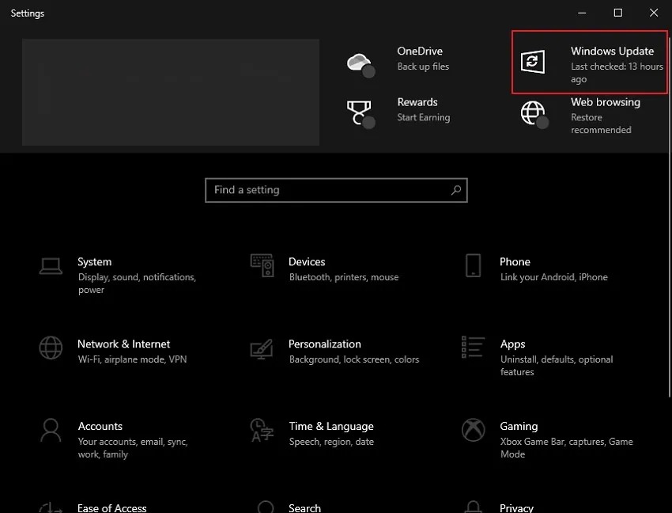Screen dimensions: 672x513
Task: Go to Network & Internet settings
Action: click(x=123, y=344)
